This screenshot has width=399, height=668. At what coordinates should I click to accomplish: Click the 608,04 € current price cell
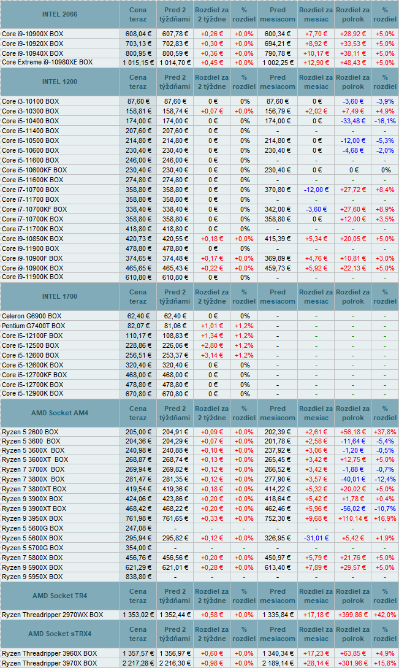(139, 34)
